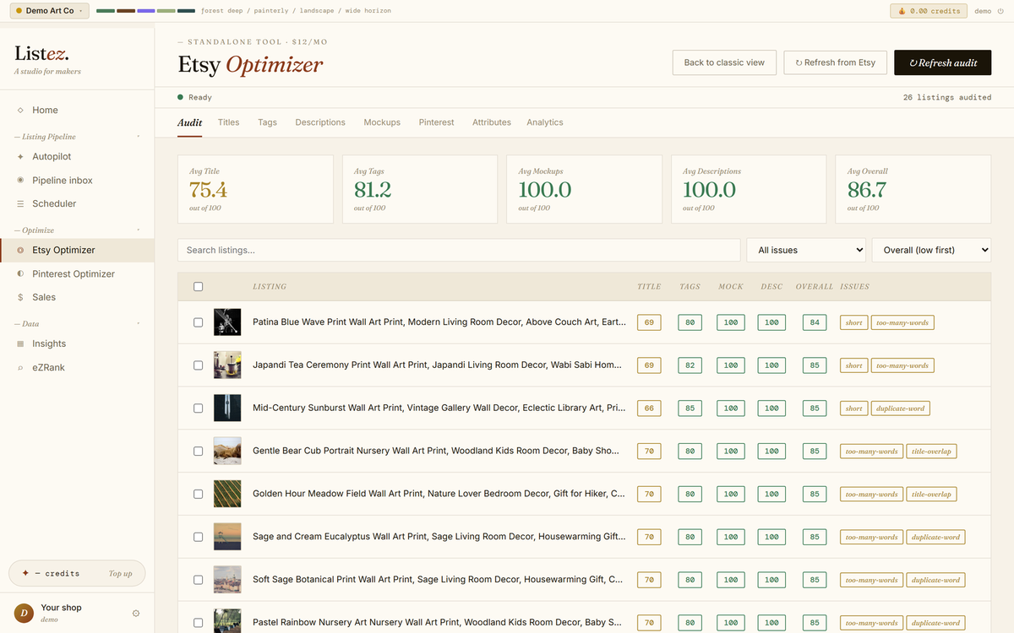Switch to the Analytics tab
Image resolution: width=1014 pixels, height=633 pixels.
click(545, 122)
